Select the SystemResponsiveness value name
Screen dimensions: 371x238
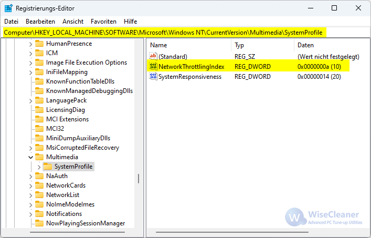pos(190,77)
